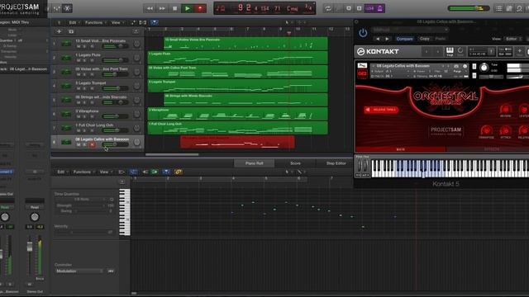Switch to the Score tab
Viewport: 529px width, 297px height.
tap(295, 163)
